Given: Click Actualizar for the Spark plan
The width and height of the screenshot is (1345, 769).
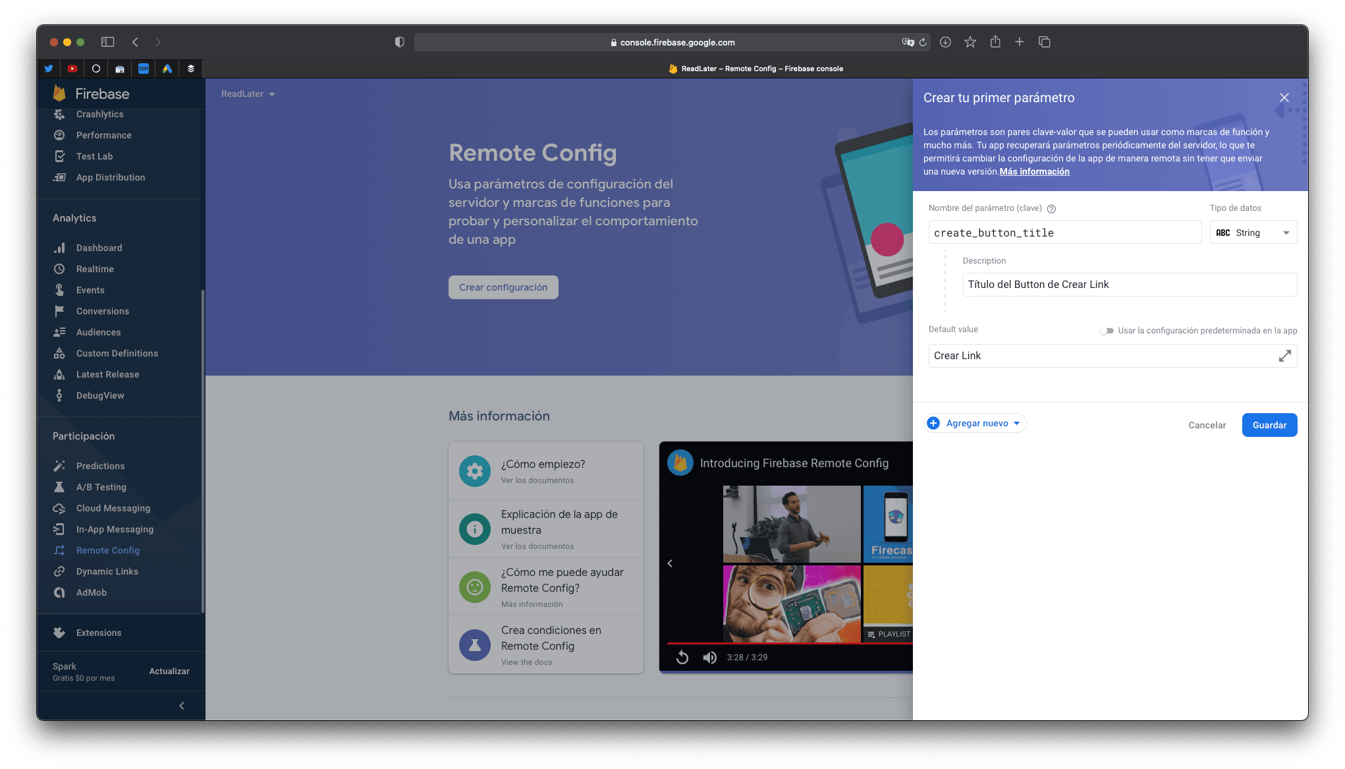Looking at the screenshot, I should pos(169,671).
